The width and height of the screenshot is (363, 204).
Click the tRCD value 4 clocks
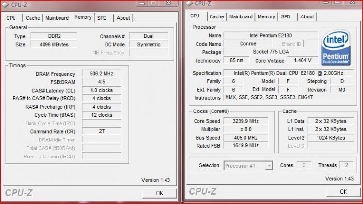tap(102, 98)
